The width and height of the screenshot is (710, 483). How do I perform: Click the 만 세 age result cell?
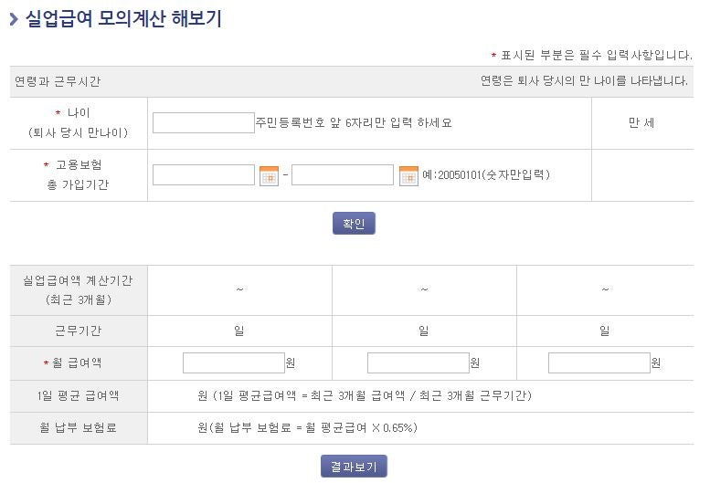(641, 123)
